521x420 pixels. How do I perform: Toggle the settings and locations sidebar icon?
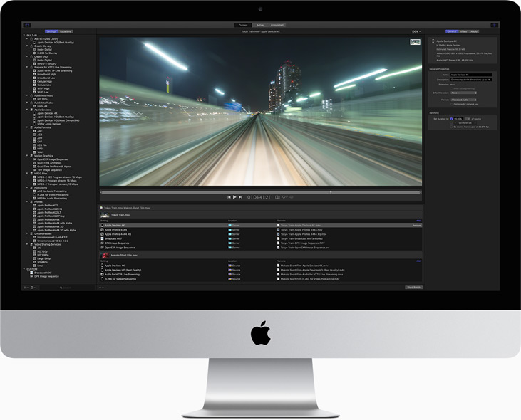click(26, 25)
